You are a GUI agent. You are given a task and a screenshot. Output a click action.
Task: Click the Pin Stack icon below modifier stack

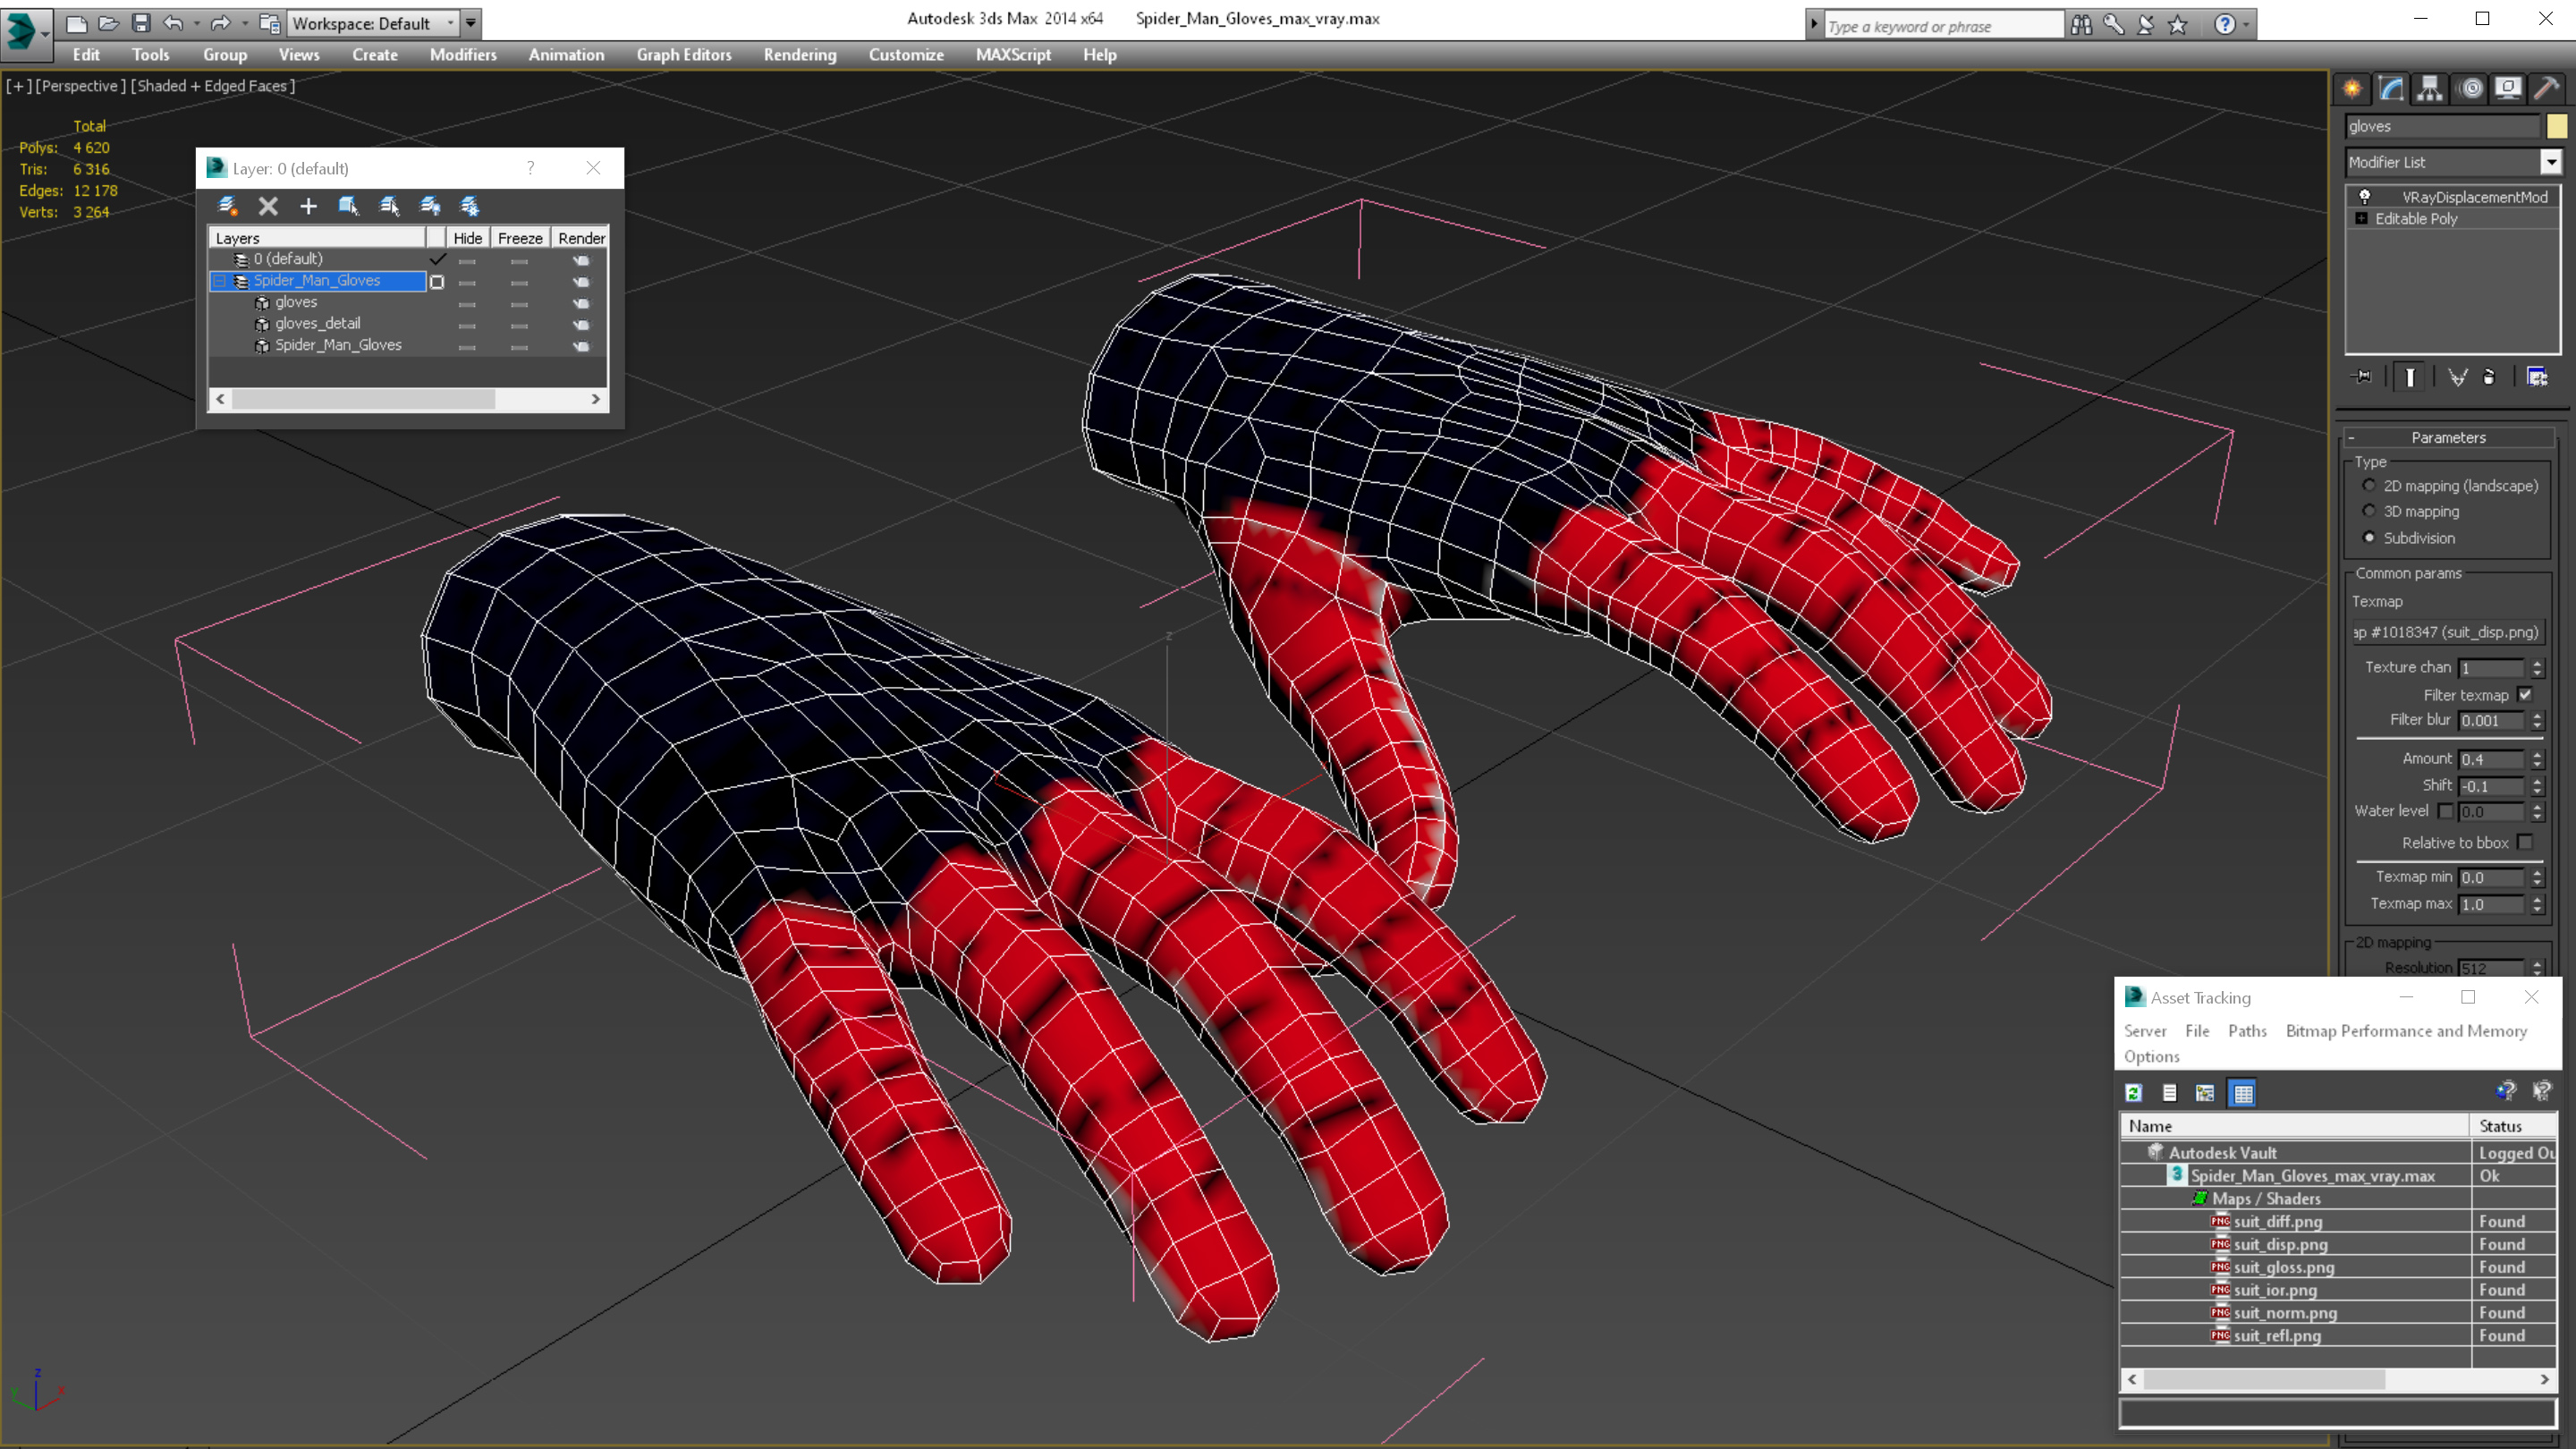pyautogui.click(x=2362, y=377)
